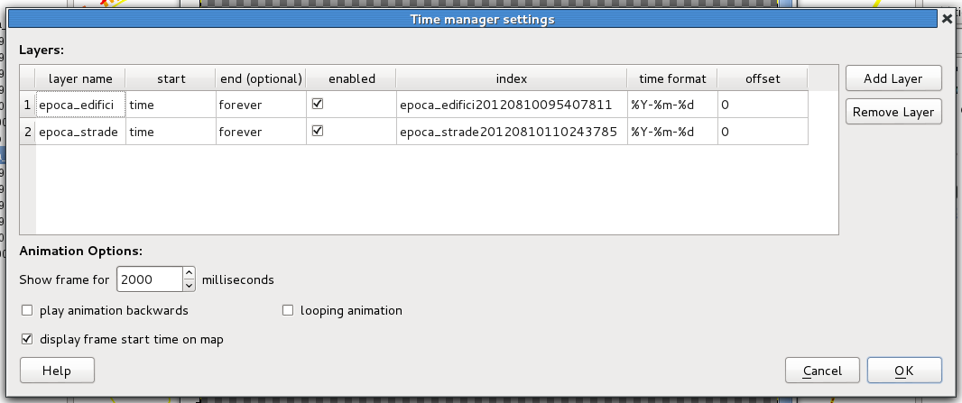The width and height of the screenshot is (962, 403).
Task: Click the Remove Layer button
Action: pyautogui.click(x=893, y=113)
